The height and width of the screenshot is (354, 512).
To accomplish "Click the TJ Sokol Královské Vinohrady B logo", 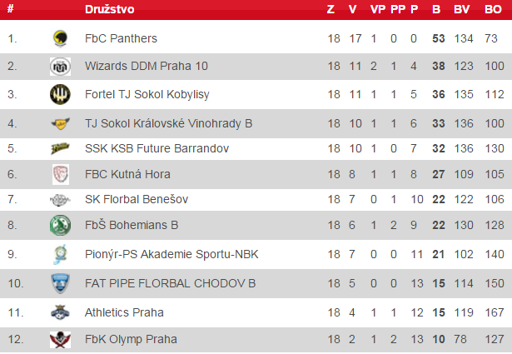I will coord(60,123).
